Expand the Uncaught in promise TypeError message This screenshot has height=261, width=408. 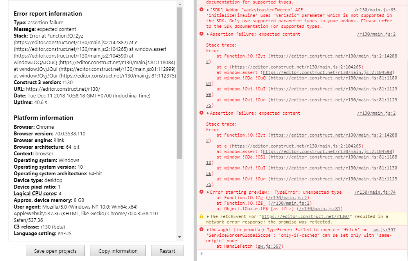[208, 230]
